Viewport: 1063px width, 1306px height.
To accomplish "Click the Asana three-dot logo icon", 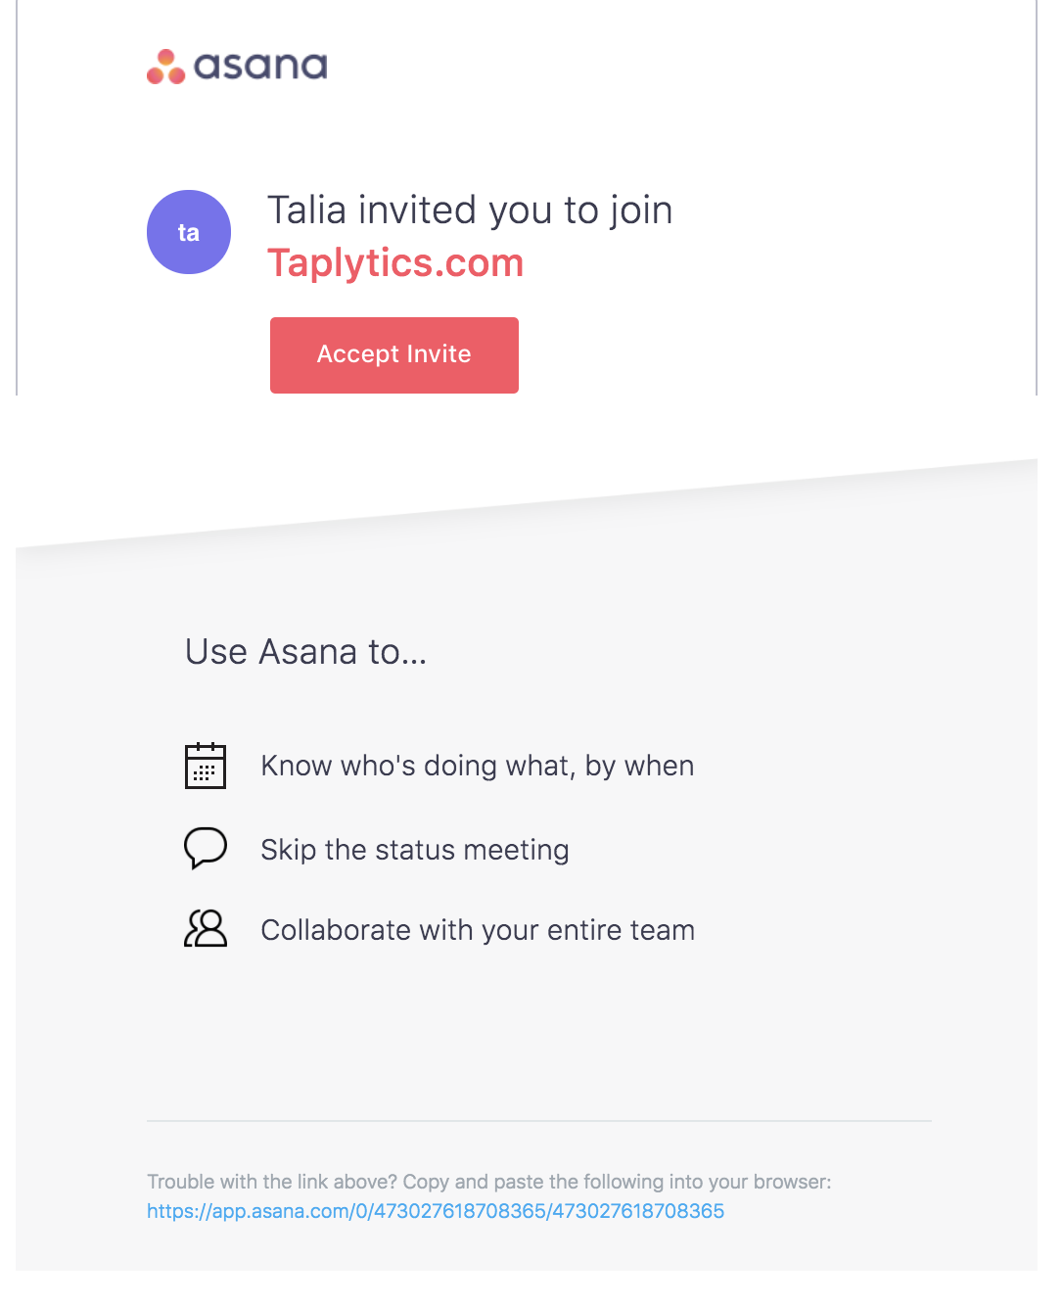I will coord(165,67).
